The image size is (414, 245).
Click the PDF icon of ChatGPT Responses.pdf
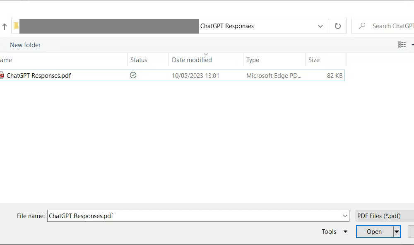pos(2,75)
